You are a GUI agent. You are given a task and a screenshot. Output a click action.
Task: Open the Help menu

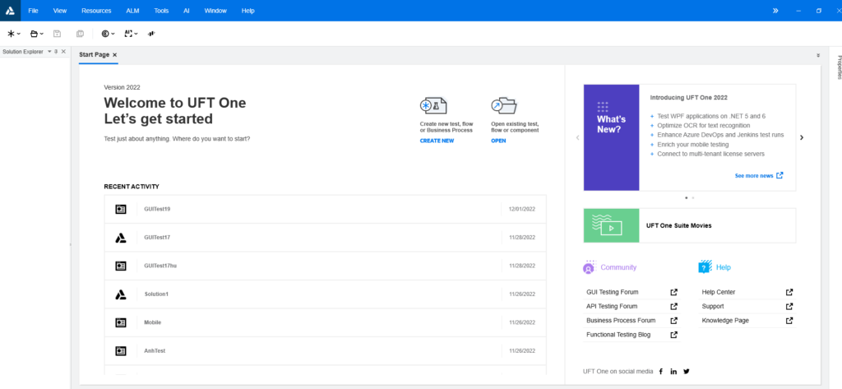tap(248, 11)
